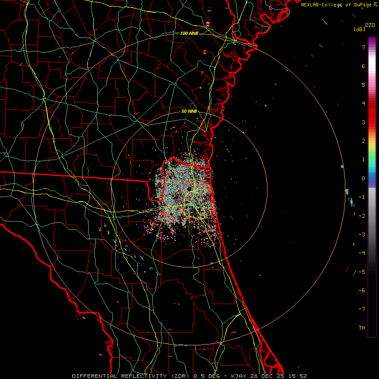Click the bottom caption with Differential Reflectivity KJAX
The image size is (379, 379).
(189, 376)
